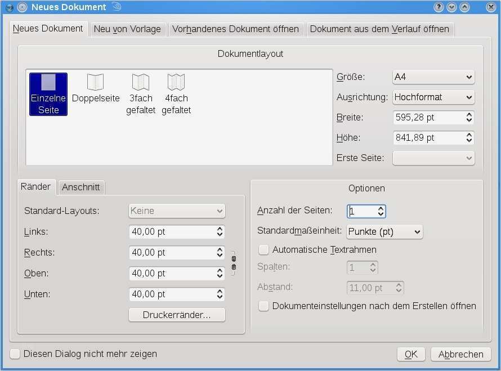Viewport: 501px width, 371px height.
Task: Click the Breite spinner arrows
Action: click(469, 117)
